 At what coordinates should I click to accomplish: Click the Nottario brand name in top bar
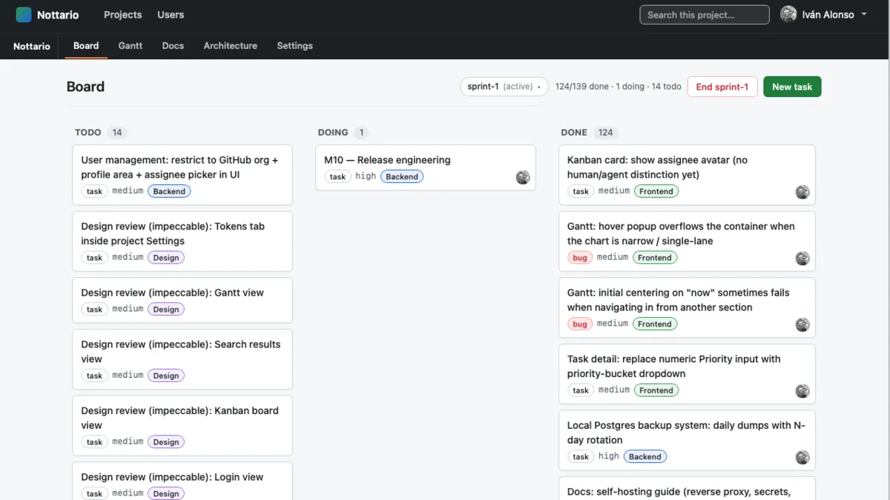click(58, 15)
